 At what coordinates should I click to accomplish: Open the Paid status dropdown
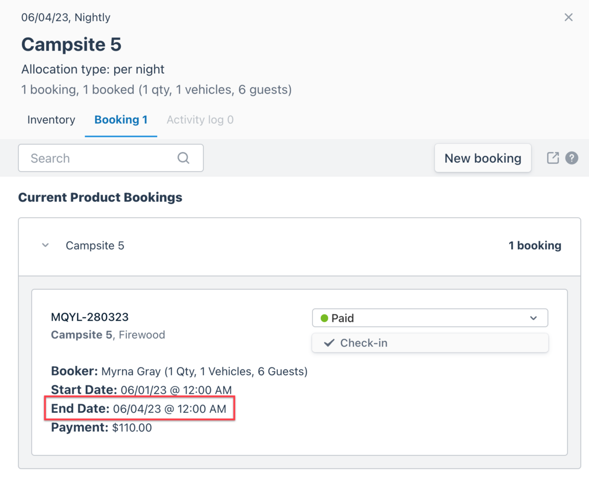[429, 318]
